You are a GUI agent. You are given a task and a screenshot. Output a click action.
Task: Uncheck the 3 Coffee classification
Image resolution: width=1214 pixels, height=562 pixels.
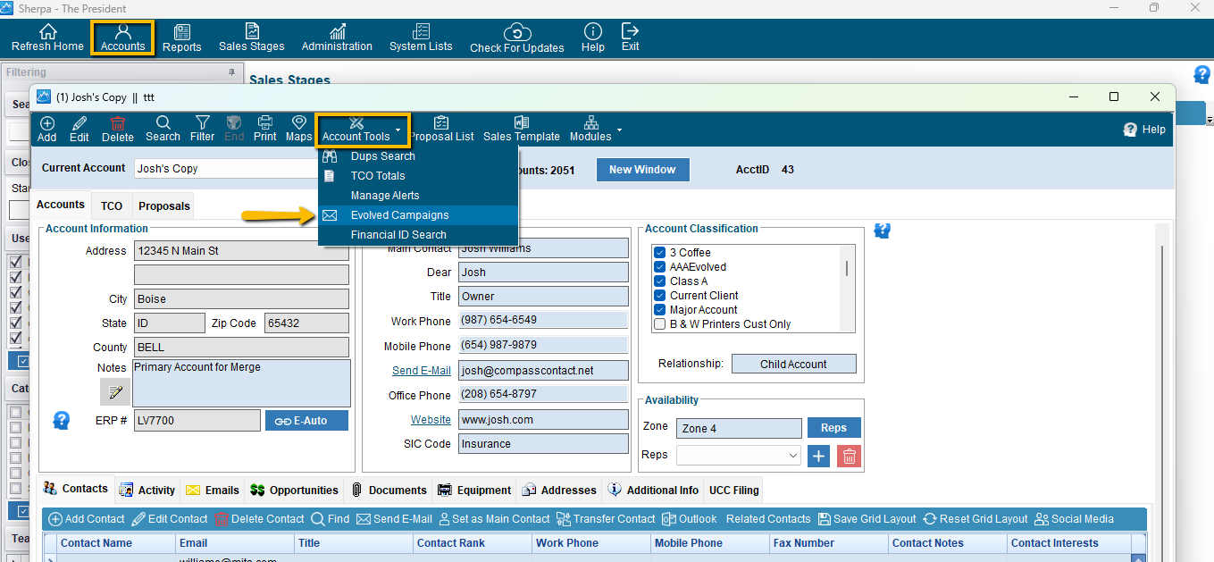(x=659, y=253)
